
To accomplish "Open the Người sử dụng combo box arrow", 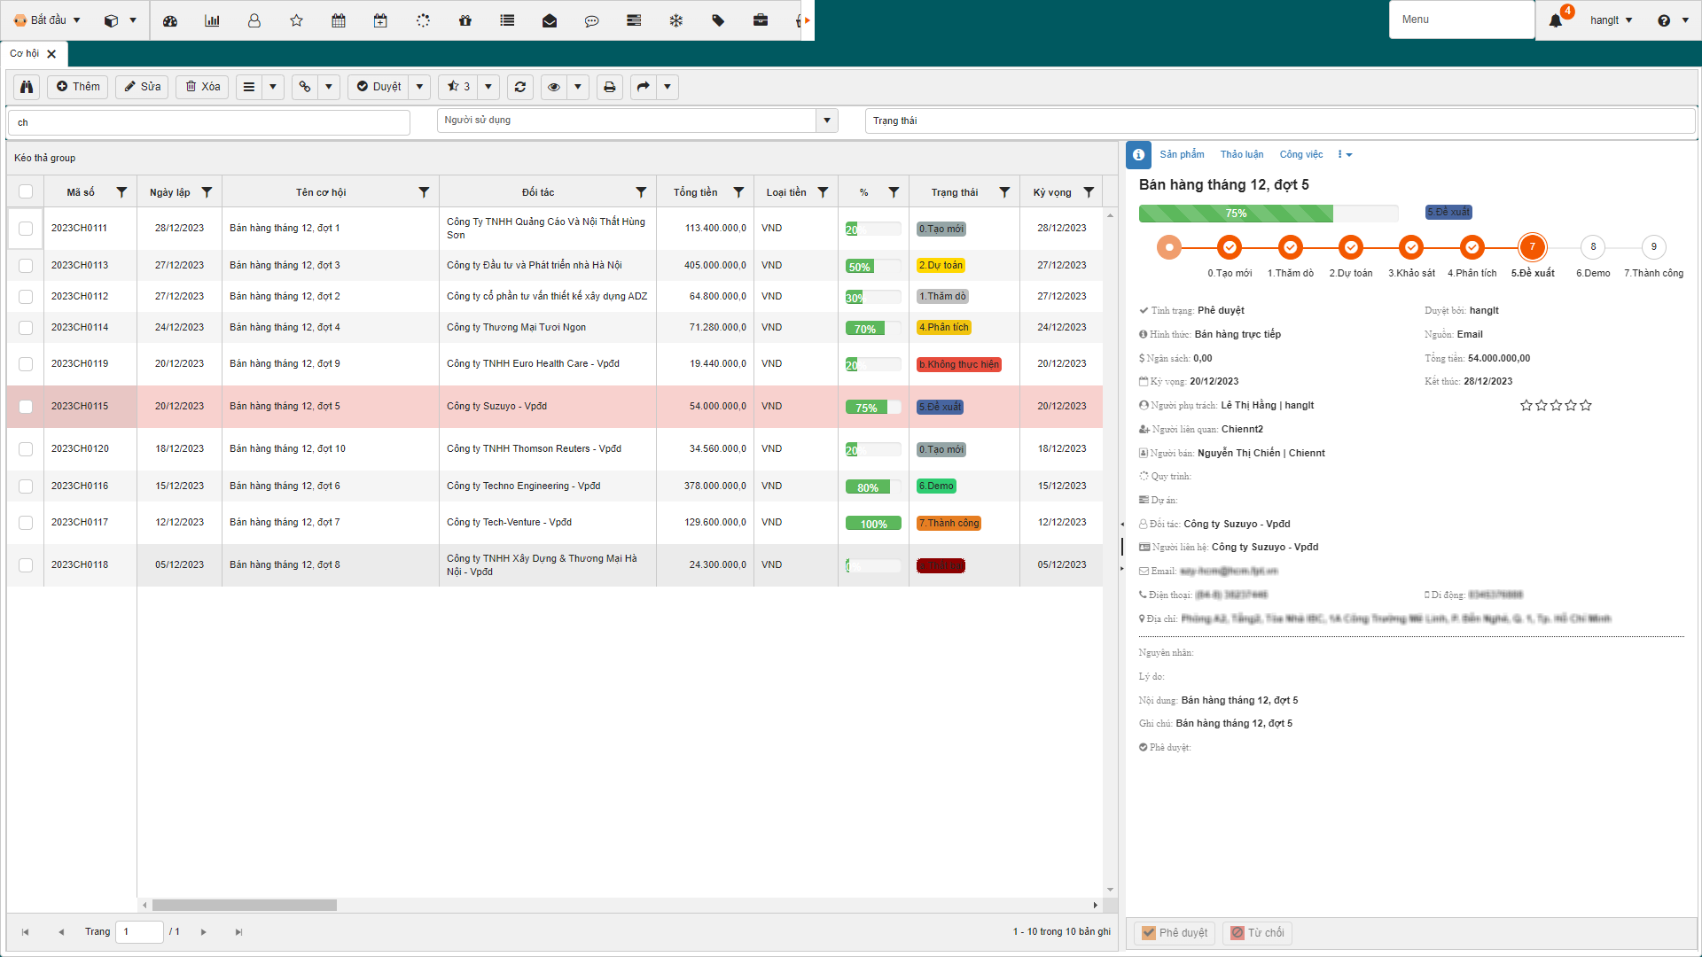I will tap(827, 121).
